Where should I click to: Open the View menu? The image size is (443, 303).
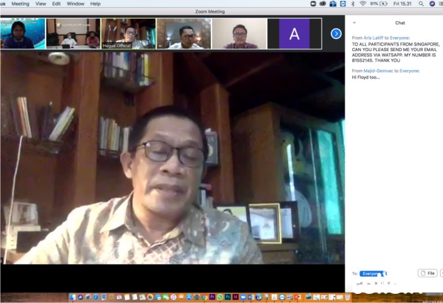[41, 4]
